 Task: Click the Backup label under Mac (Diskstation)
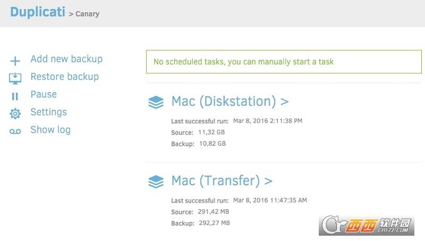[183, 144]
